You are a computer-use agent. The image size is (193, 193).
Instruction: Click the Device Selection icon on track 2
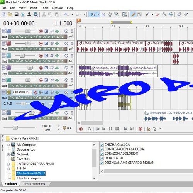[46, 43]
